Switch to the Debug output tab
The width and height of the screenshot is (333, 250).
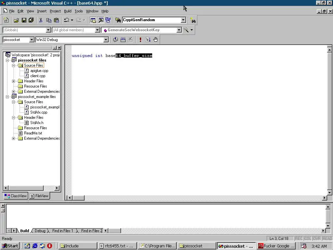[x=40, y=231]
